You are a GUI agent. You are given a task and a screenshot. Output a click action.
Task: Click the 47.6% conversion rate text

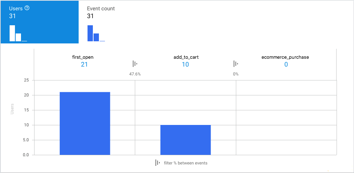(x=135, y=74)
